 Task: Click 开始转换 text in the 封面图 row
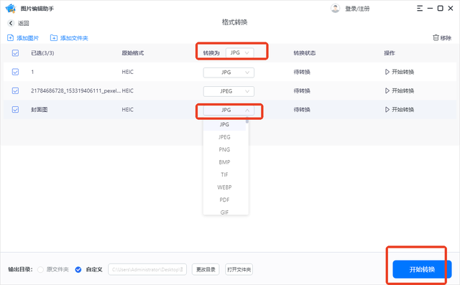pos(402,110)
